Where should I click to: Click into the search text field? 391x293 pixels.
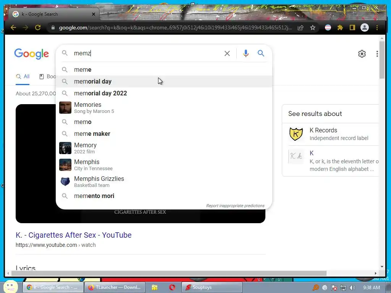pos(147,53)
